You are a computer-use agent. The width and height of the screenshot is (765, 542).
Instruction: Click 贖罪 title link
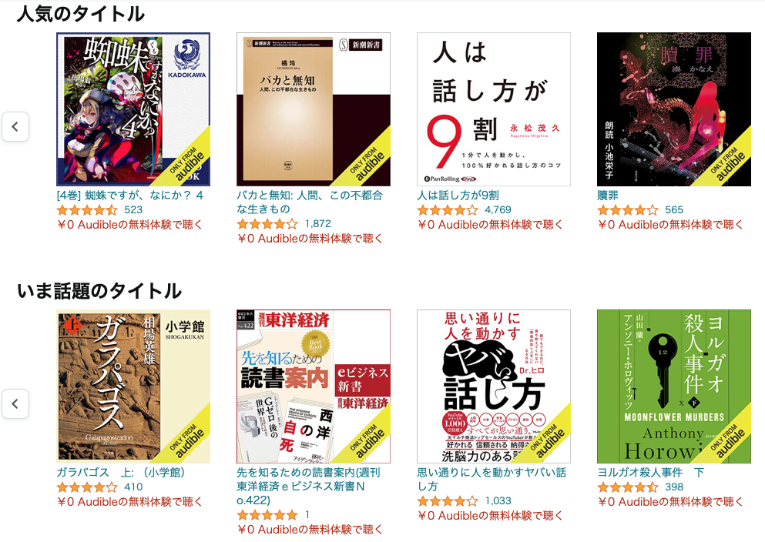[607, 196]
